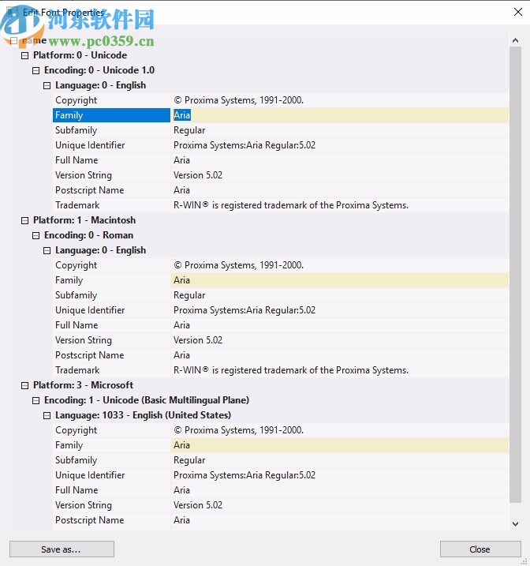Click Unicode Version String value 'Version 5.02'

(x=198, y=175)
